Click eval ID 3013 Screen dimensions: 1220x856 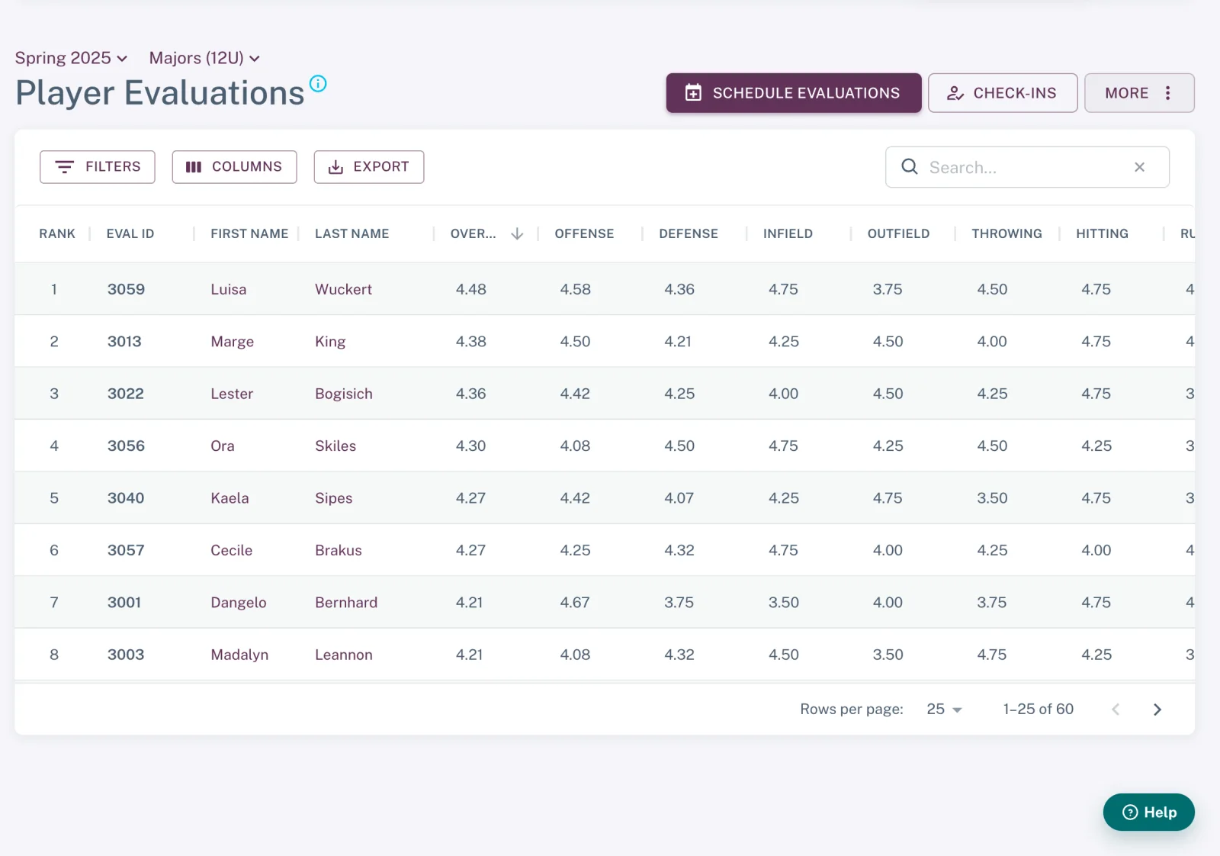[124, 342]
